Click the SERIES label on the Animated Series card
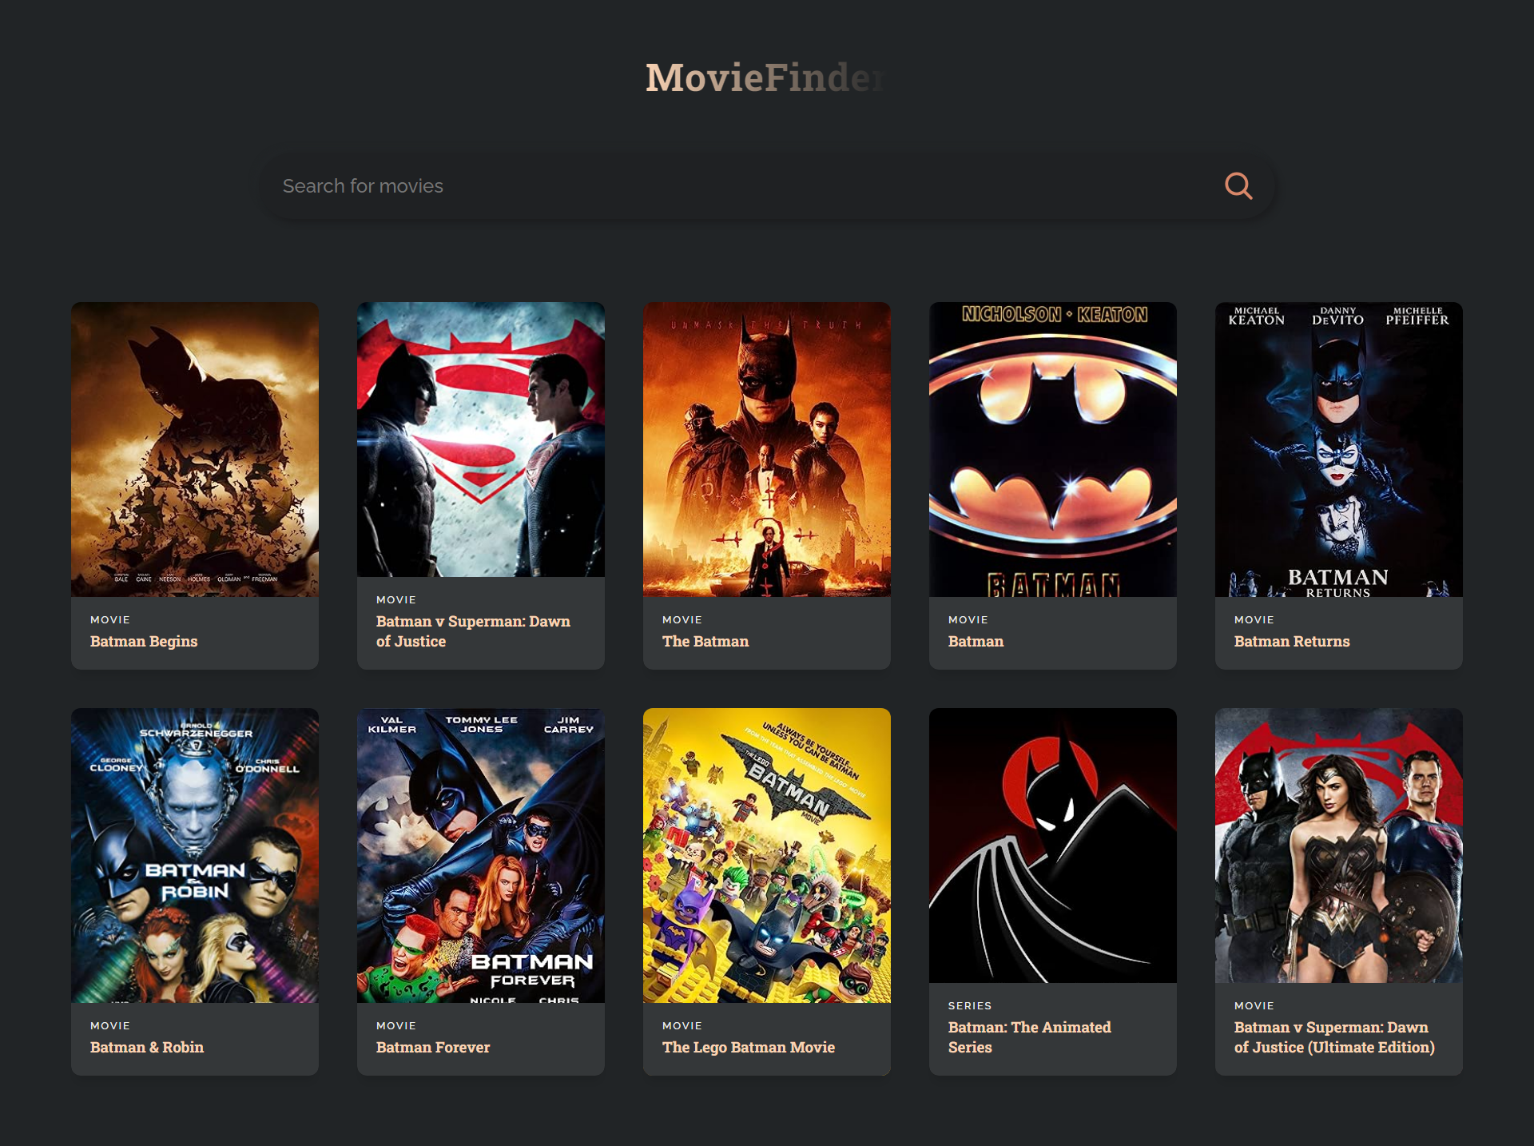Screen dimensions: 1534x1146 (969, 1005)
